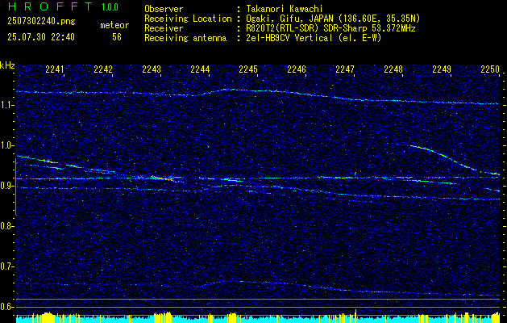Click the 0.7 kHz frequency label
The image size is (507, 323).
point(7,266)
